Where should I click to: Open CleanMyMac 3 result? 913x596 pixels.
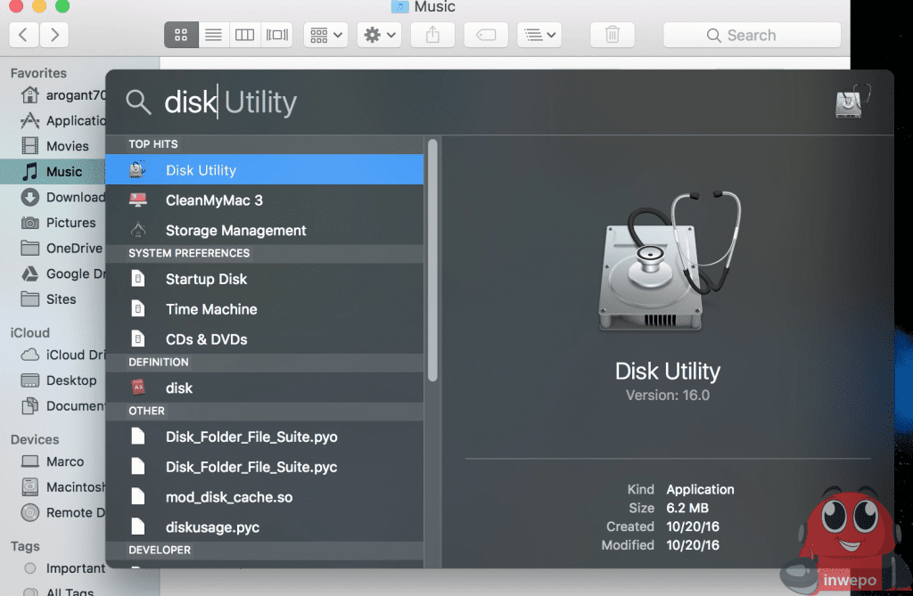pos(264,200)
